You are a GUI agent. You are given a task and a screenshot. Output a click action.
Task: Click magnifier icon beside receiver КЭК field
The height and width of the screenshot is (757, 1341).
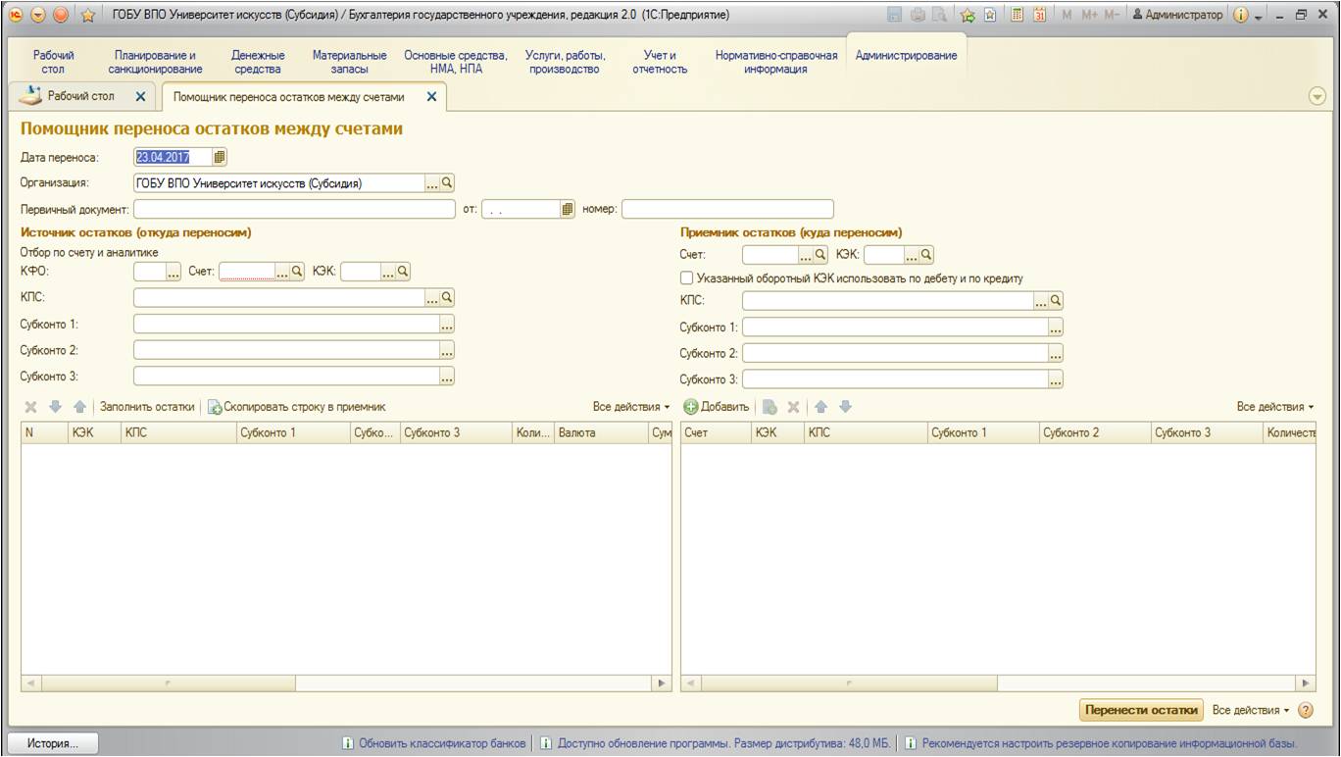point(926,255)
